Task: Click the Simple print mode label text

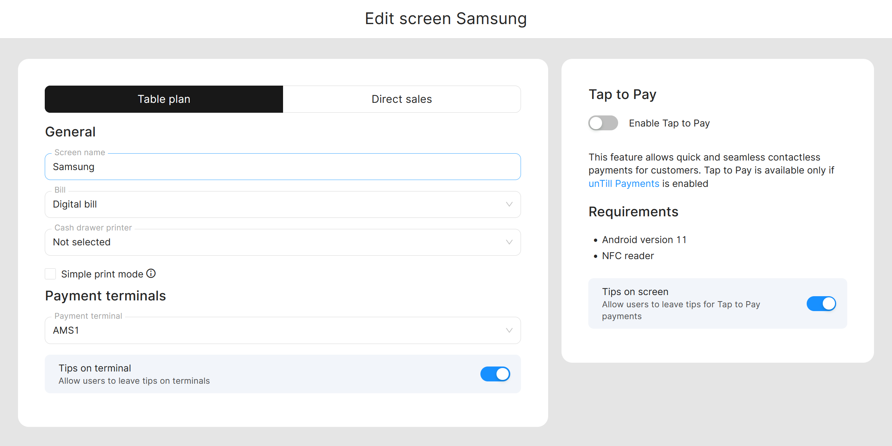Action: [102, 274]
